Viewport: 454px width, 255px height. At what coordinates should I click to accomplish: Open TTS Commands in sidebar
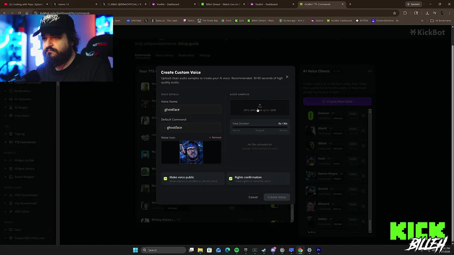coord(25,142)
